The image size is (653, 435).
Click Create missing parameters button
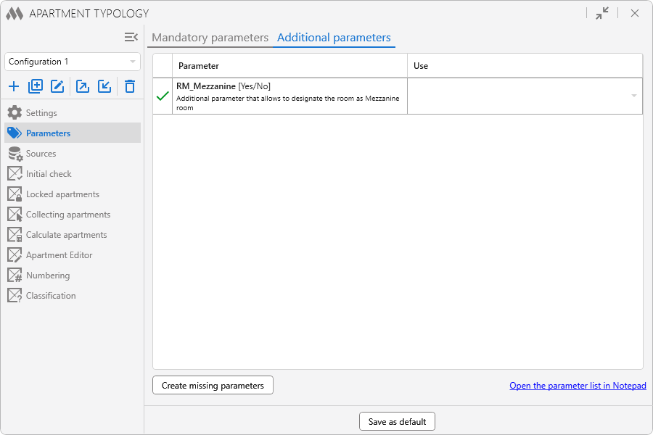[213, 386]
